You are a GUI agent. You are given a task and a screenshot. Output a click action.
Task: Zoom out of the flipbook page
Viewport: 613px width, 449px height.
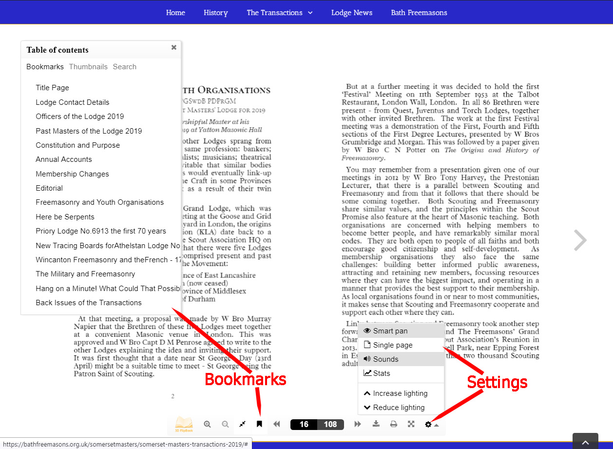coord(225,424)
